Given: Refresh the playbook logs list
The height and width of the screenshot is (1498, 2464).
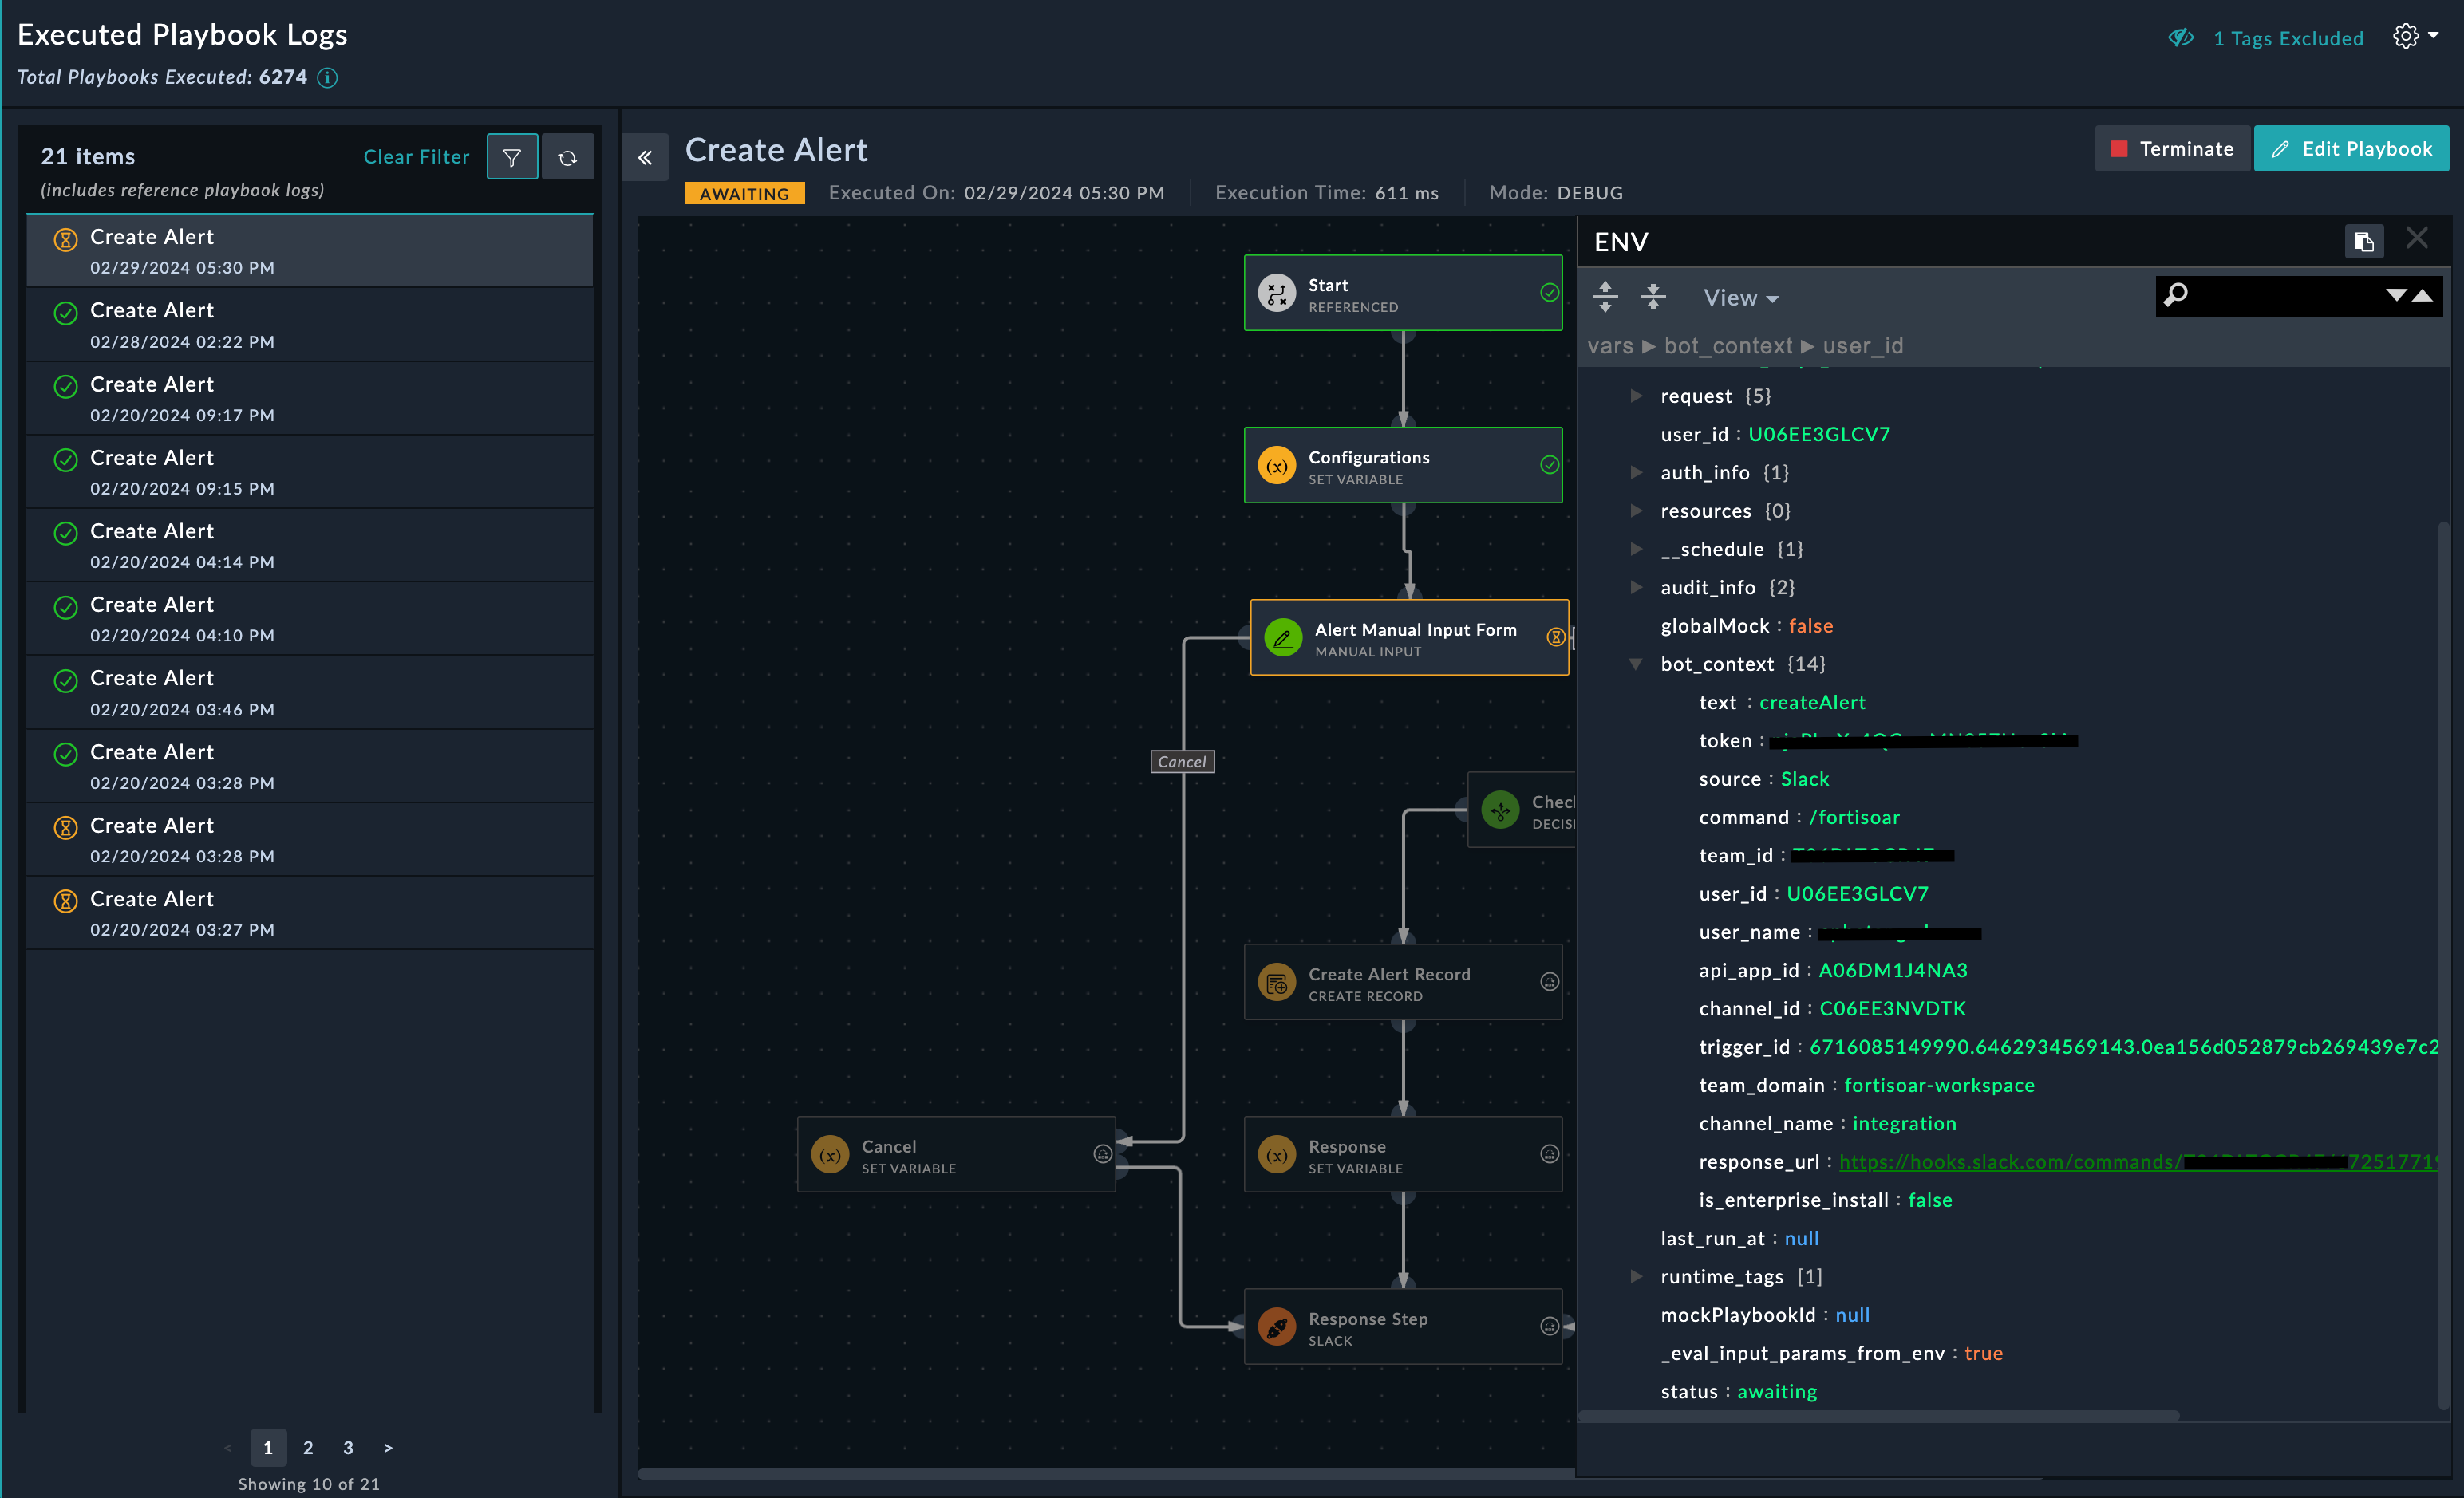Looking at the screenshot, I should [x=567, y=157].
